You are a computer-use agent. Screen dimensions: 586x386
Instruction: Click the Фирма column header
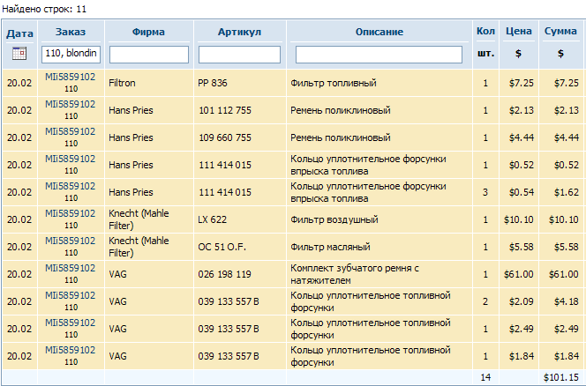click(x=148, y=32)
